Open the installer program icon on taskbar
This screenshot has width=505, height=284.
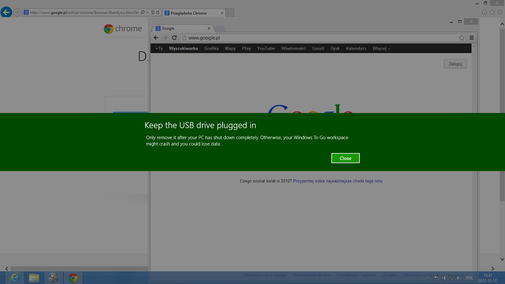pyautogui.click(x=54, y=278)
